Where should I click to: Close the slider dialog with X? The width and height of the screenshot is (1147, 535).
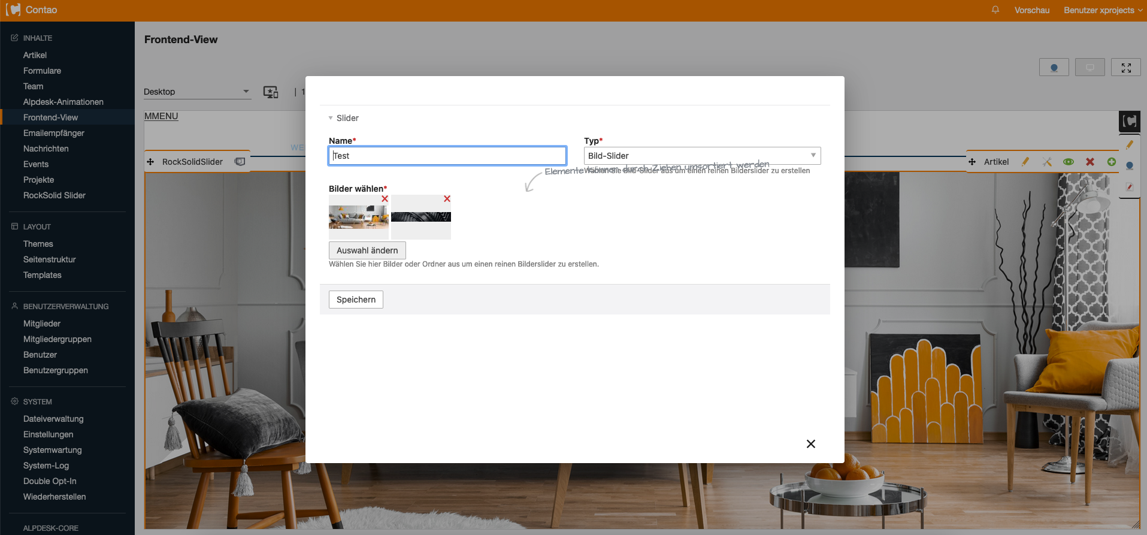tap(811, 444)
